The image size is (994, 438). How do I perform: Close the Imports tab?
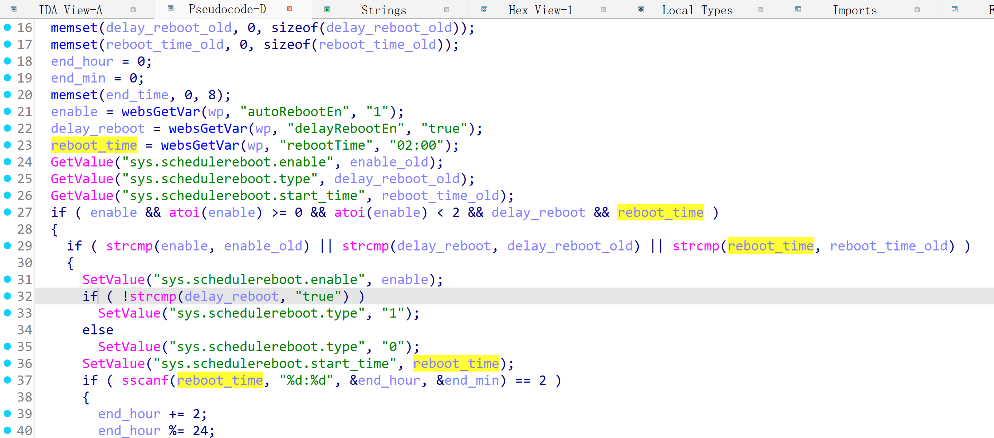[917, 10]
